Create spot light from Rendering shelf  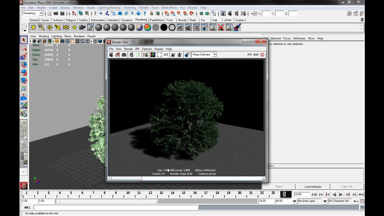58,28
